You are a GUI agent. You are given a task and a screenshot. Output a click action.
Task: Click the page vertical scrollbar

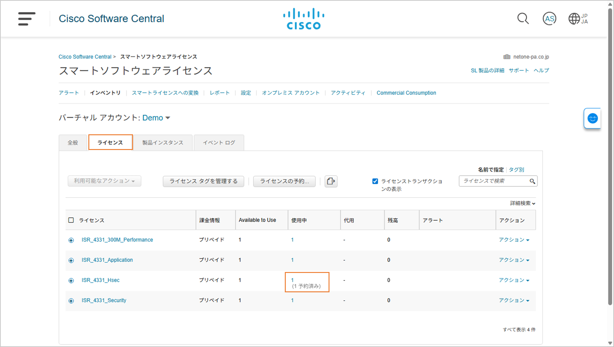coord(610,154)
